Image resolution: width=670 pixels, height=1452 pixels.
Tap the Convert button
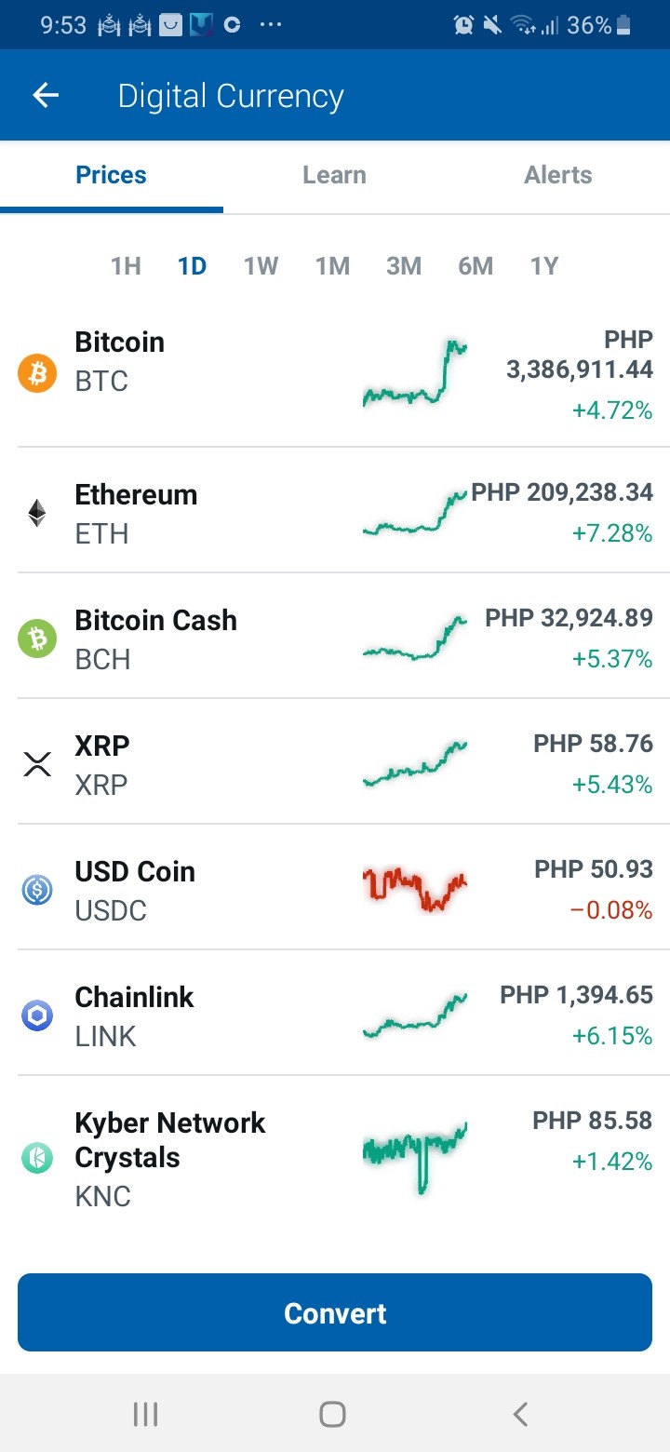click(335, 1312)
